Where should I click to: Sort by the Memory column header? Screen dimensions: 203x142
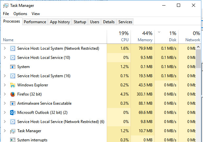pyautogui.click(x=143, y=37)
